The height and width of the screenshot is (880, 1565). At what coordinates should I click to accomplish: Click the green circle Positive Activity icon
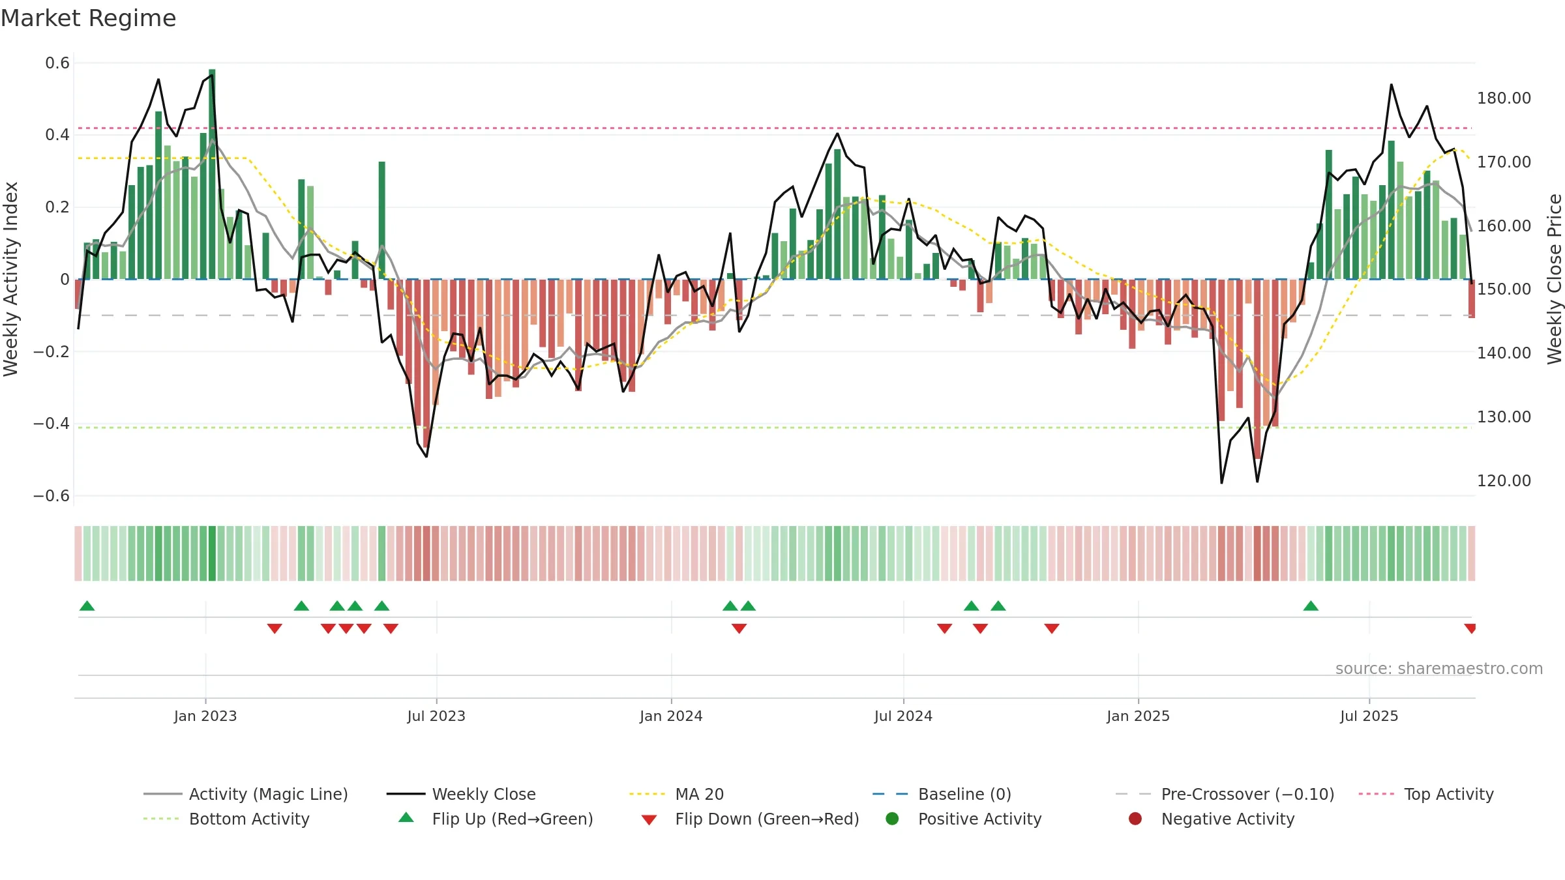click(893, 818)
